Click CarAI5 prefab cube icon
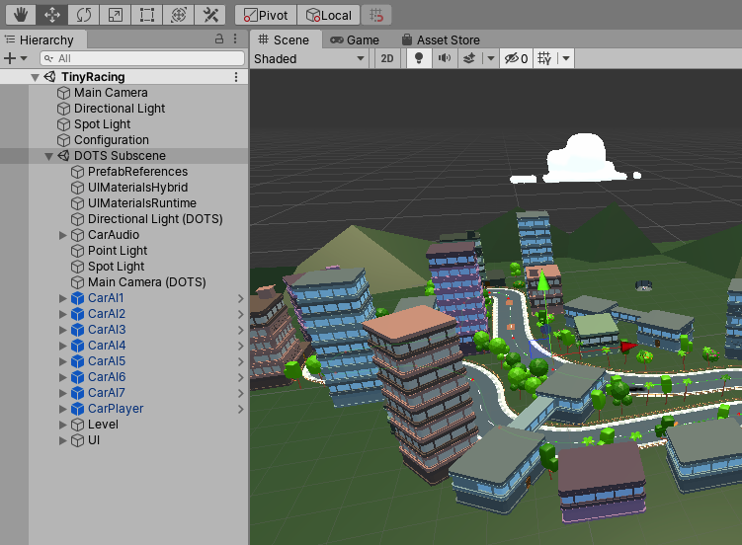 [77, 361]
